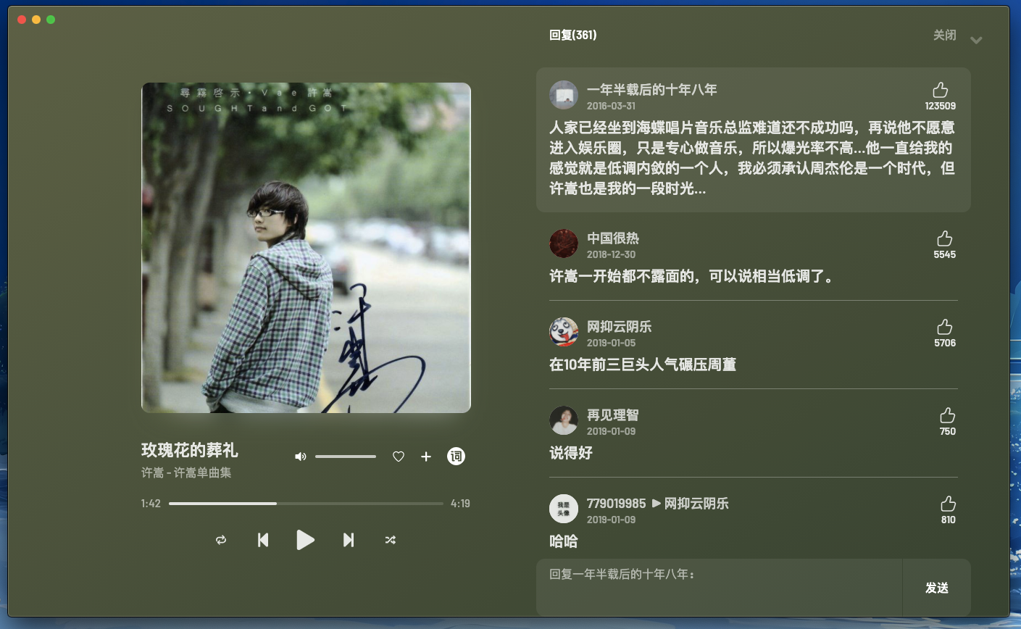Open username 再见理智
Screen dimensions: 1021x629
point(613,415)
